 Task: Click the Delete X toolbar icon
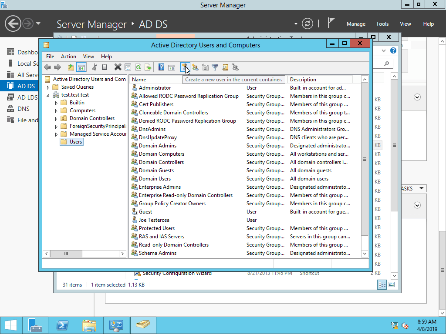[x=118, y=67]
